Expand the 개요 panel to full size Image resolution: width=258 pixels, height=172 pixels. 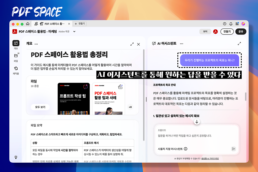pyautogui.click(x=132, y=44)
